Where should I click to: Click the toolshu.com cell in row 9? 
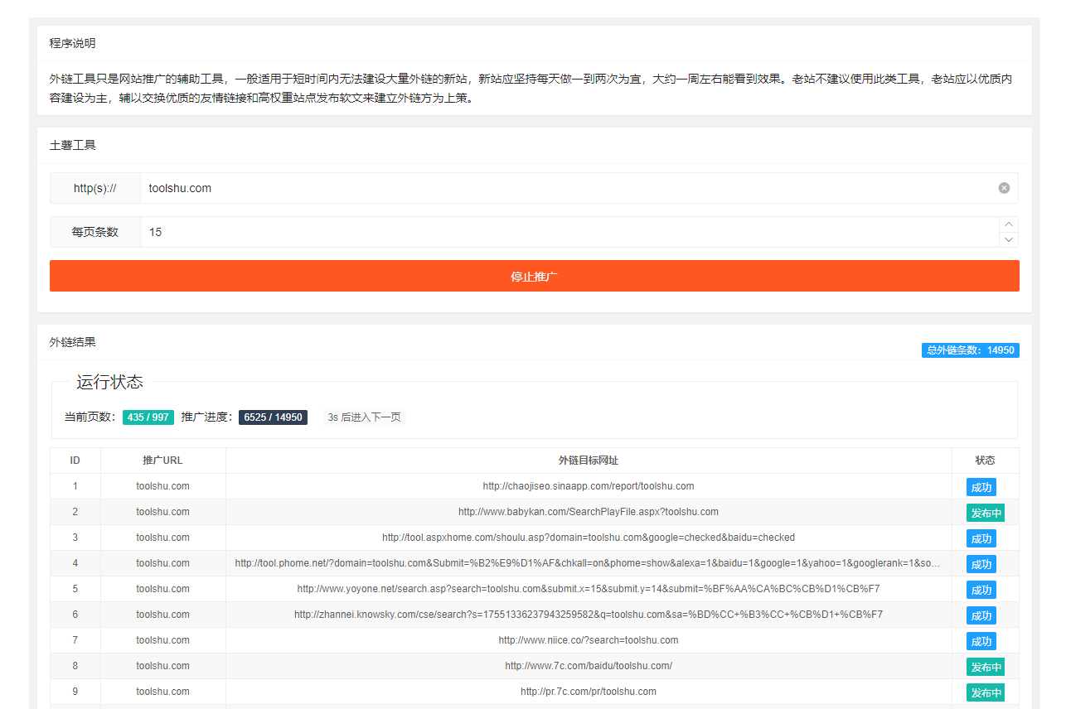162,692
